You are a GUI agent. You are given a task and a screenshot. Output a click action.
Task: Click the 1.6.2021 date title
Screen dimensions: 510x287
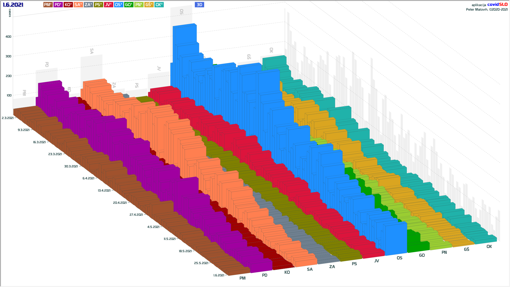13,5
